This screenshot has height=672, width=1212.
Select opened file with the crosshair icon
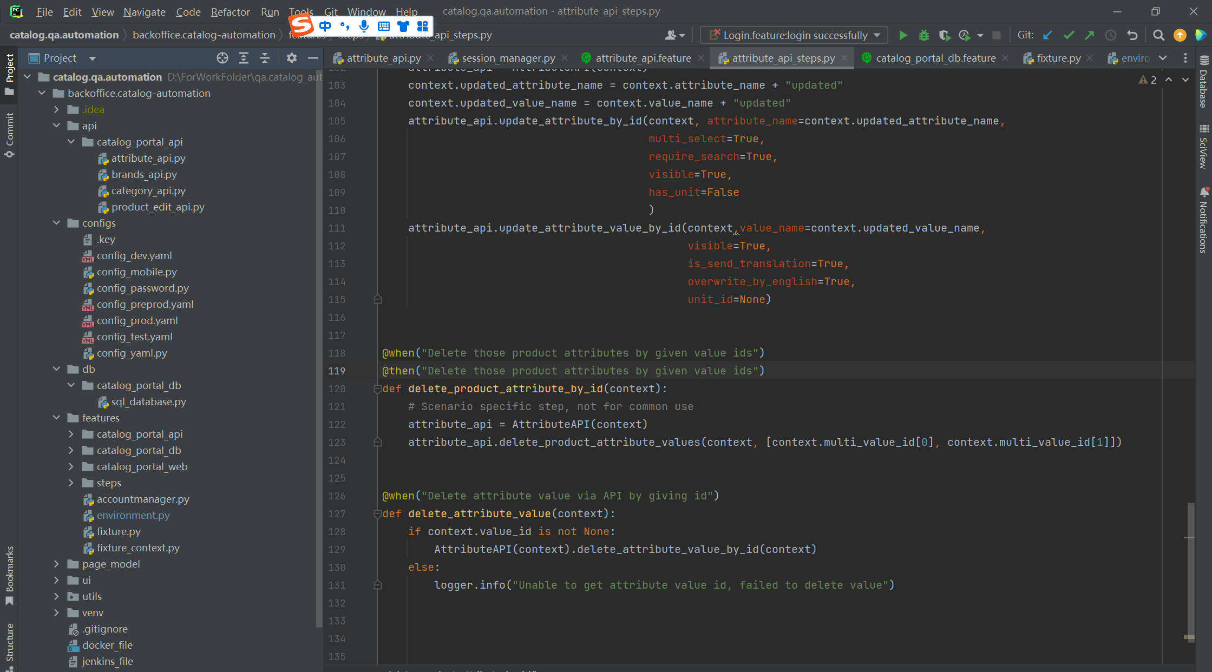(x=222, y=58)
